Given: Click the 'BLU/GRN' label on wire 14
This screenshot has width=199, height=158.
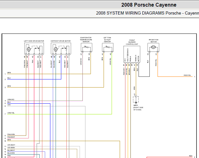Looking at the screenshot, I should coord(11,153).
